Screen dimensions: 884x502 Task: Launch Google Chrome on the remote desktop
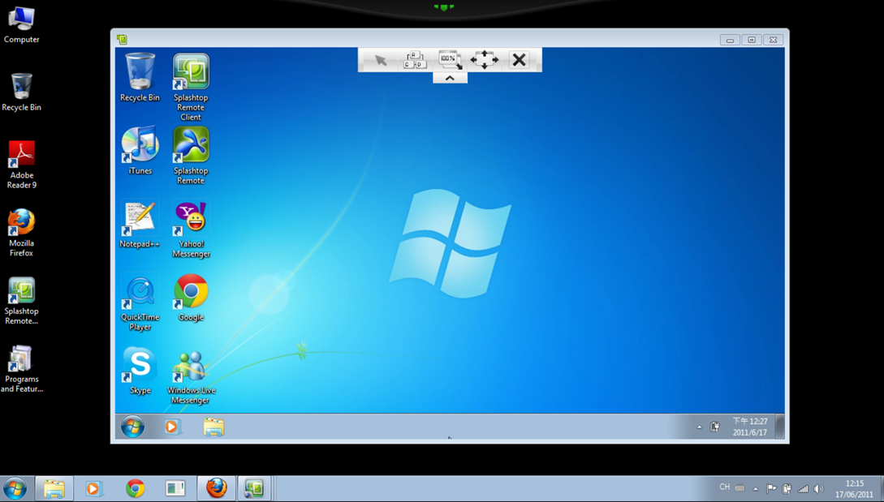[x=191, y=298]
